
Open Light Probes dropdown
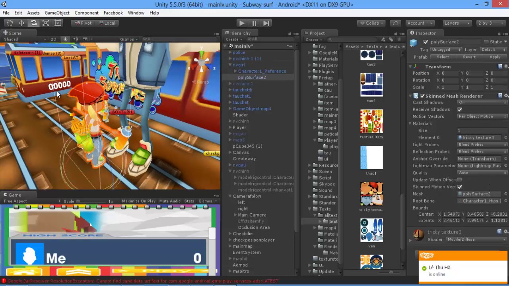point(482,145)
